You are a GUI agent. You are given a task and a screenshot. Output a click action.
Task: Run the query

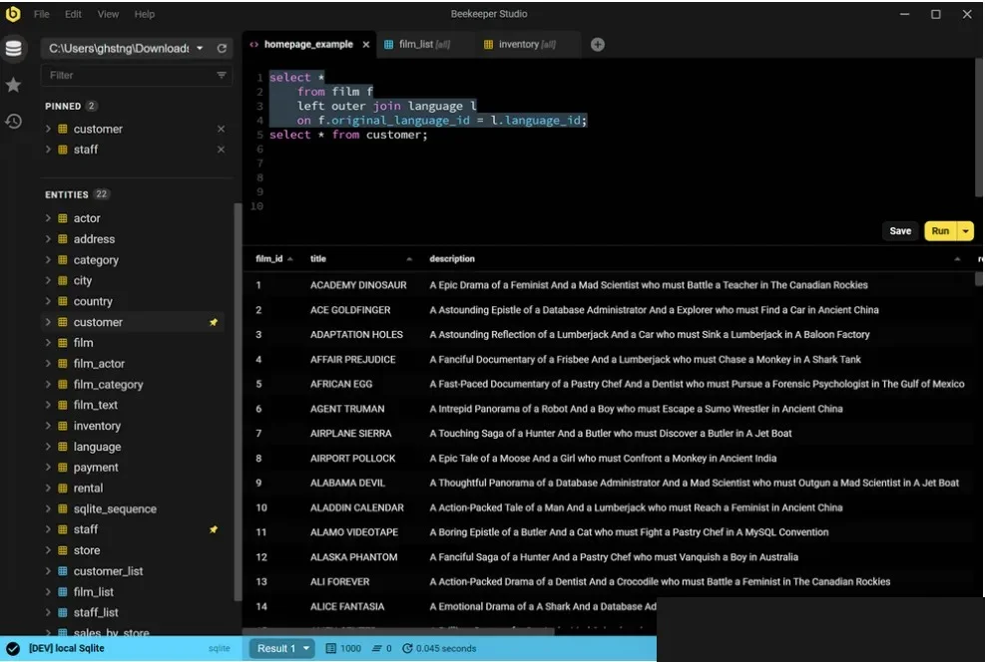coord(940,231)
